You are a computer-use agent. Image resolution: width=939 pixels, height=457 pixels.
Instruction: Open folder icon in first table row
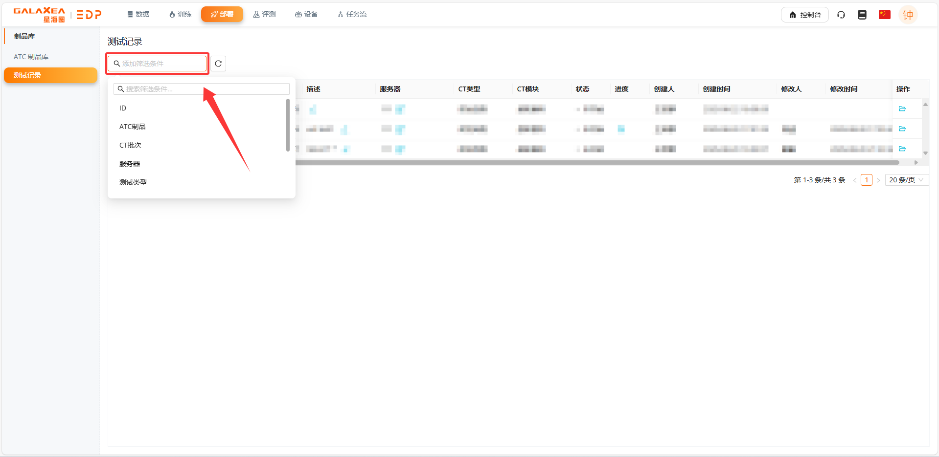(902, 109)
